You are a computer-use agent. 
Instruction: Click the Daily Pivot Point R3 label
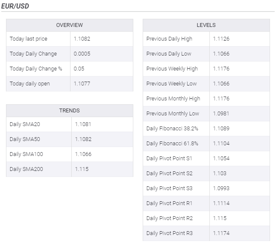pyautogui.click(x=169, y=233)
